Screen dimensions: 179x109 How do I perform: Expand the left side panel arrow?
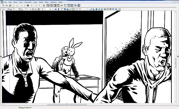tap(1, 56)
